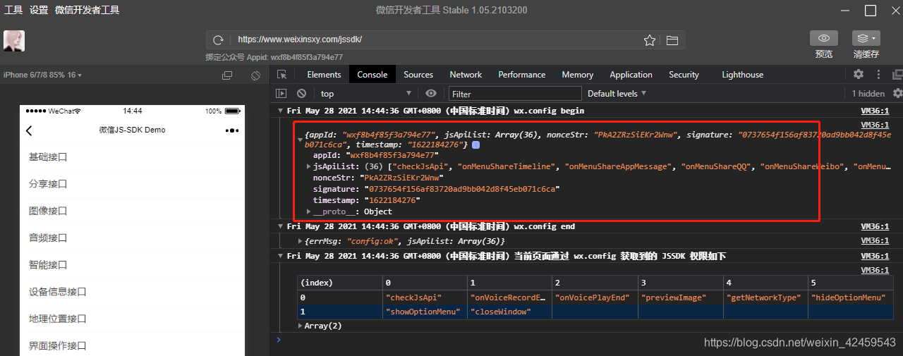Image resolution: width=903 pixels, height=356 pixels.
Task: Collapse the wx.config begin log group
Action: pyautogui.click(x=280, y=111)
